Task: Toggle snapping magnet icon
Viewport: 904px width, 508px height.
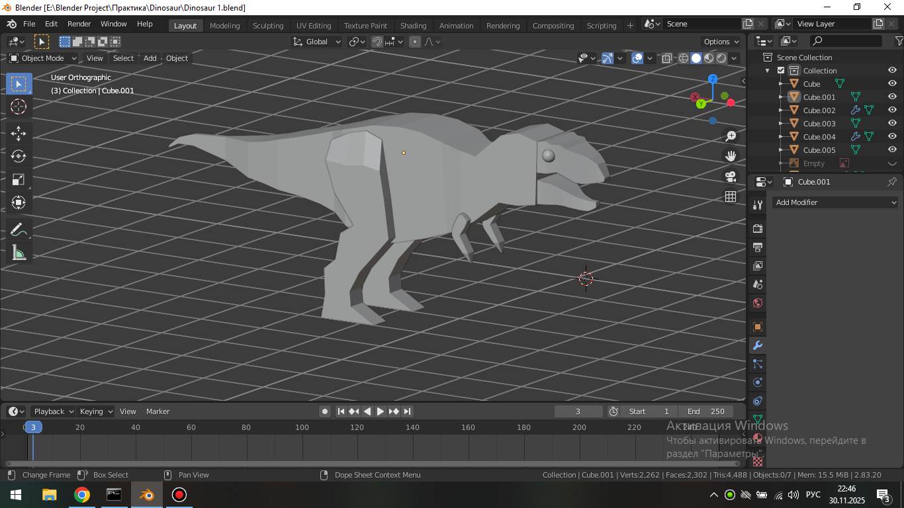Action: point(377,42)
